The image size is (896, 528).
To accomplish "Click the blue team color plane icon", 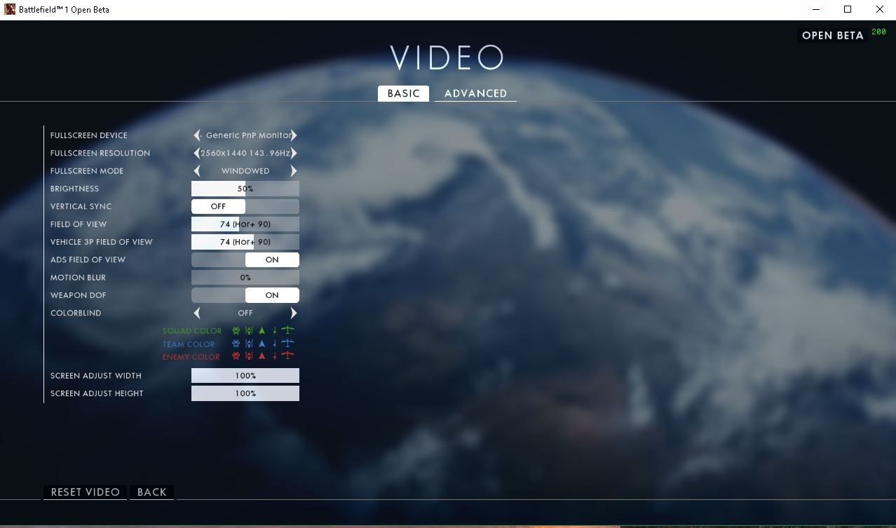I will coord(287,343).
